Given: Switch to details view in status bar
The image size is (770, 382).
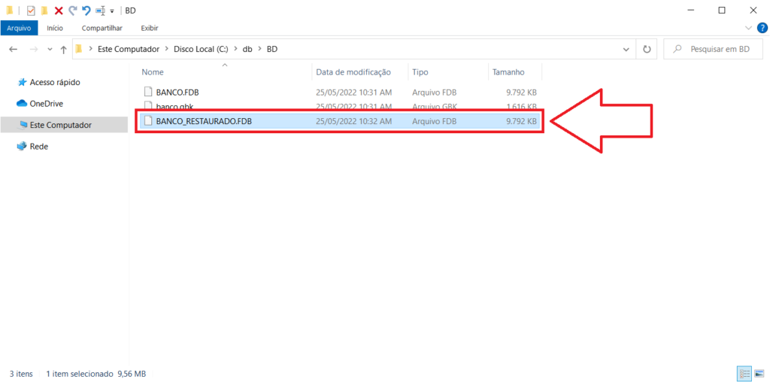Looking at the screenshot, I should coord(744,373).
